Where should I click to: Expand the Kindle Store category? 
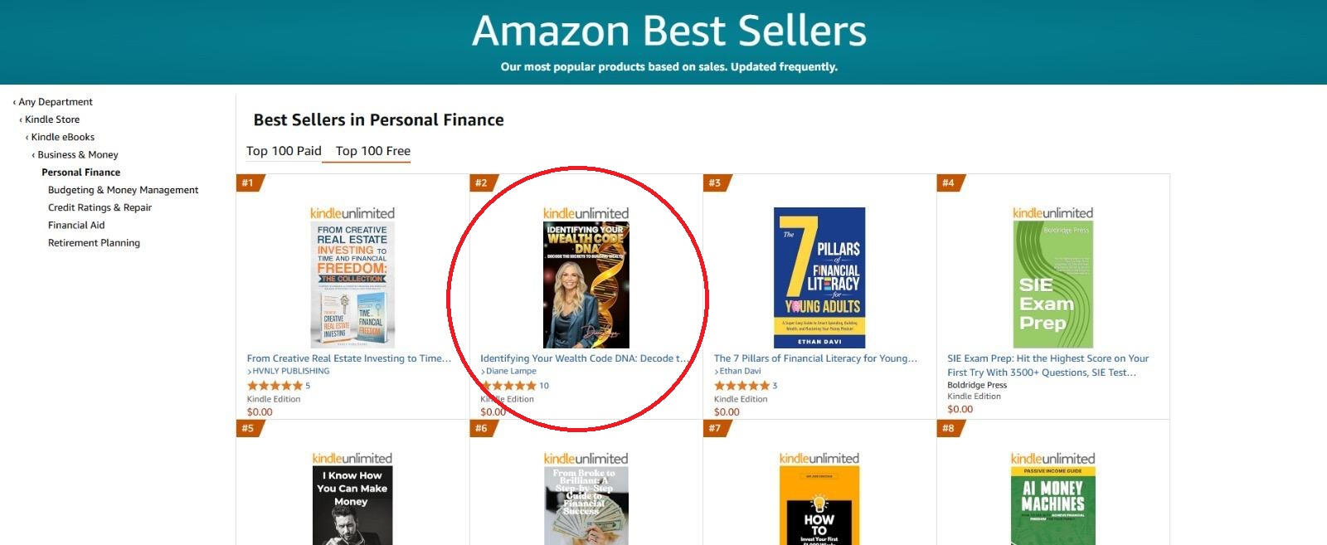pyautogui.click(x=51, y=119)
